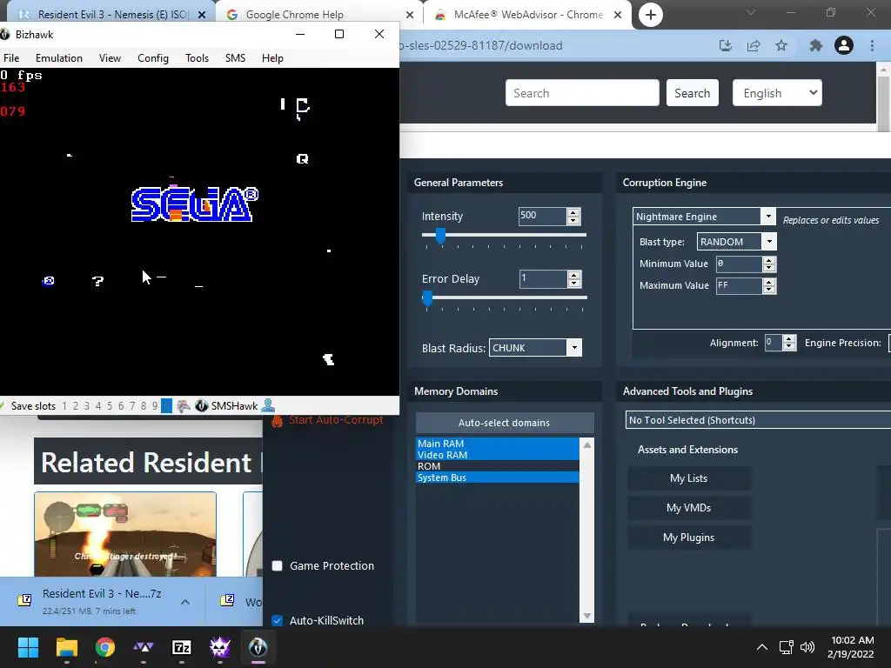
Task: Open the Chrome profile avatar
Action: [x=844, y=45]
